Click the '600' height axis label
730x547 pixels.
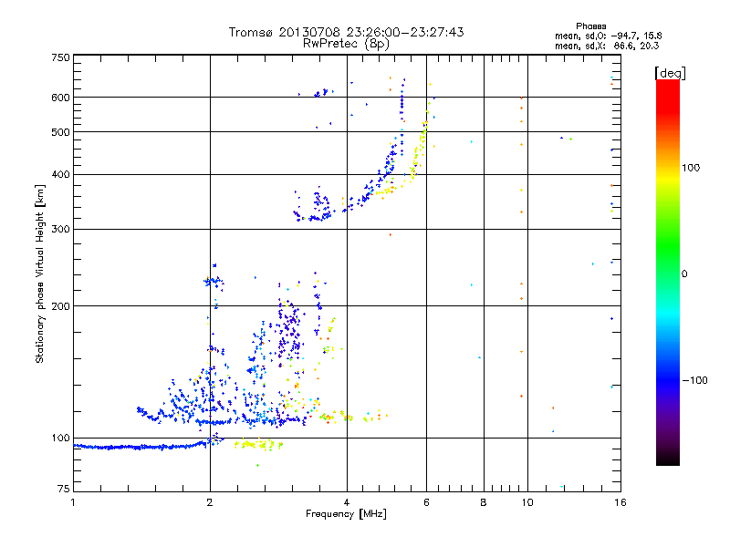click(x=60, y=98)
